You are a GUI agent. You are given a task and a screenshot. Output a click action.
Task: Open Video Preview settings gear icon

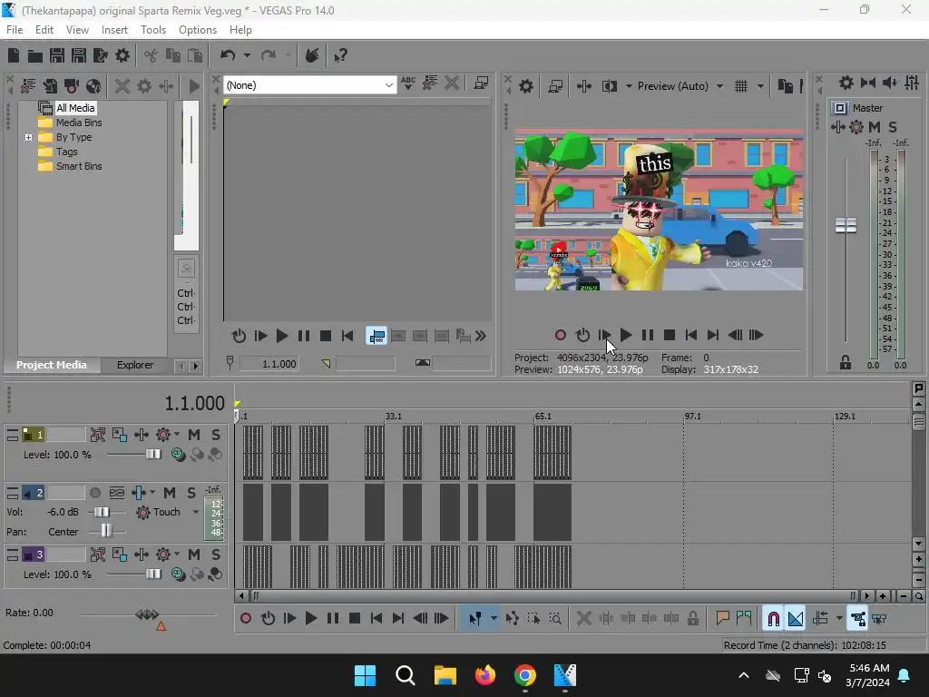[526, 86]
